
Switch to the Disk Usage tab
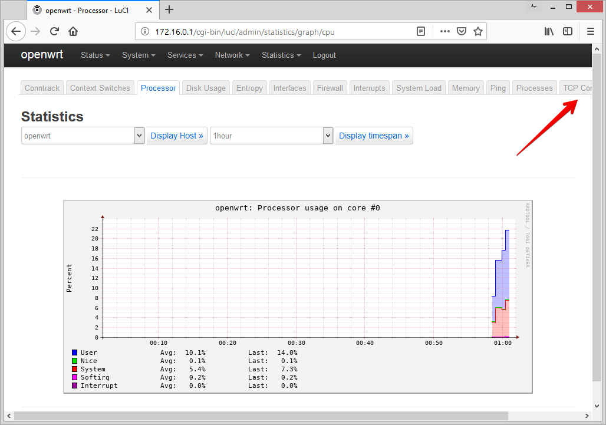206,88
